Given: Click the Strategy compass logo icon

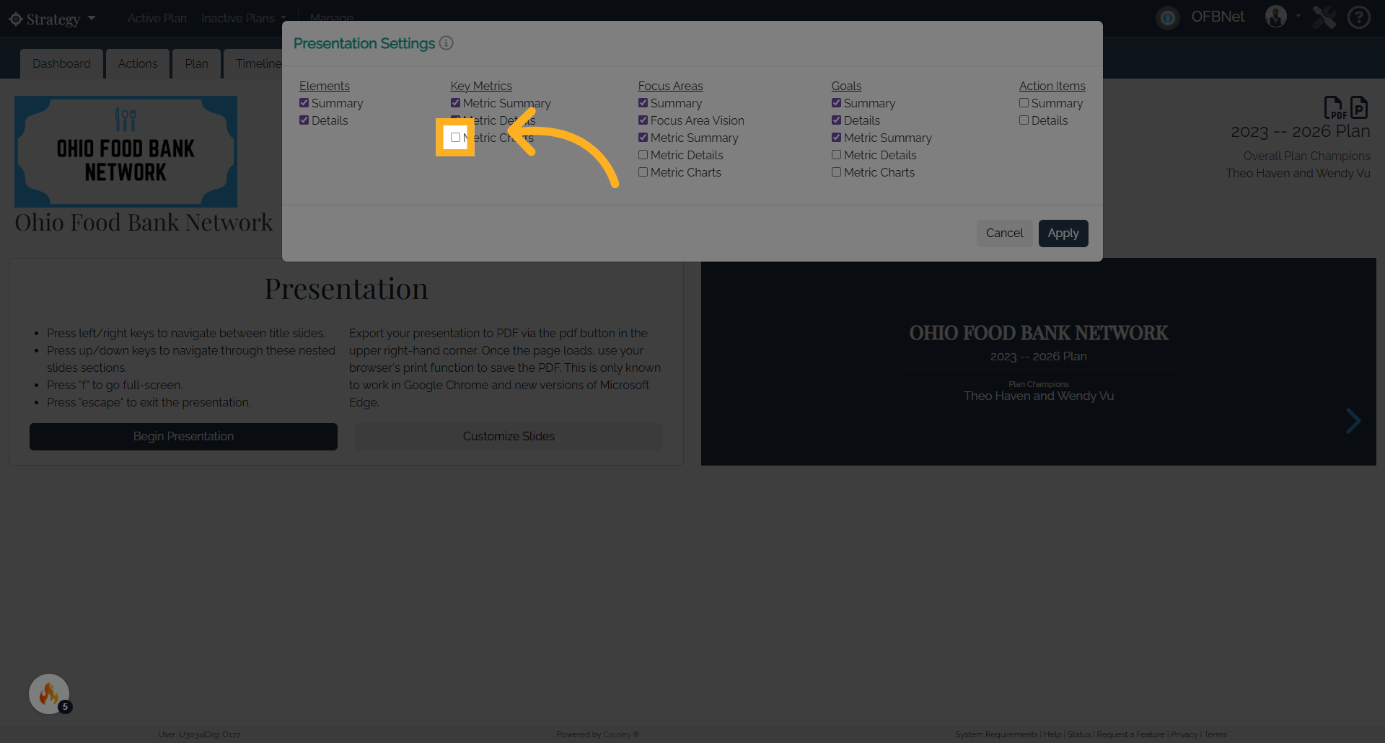Looking at the screenshot, I should tap(16, 19).
